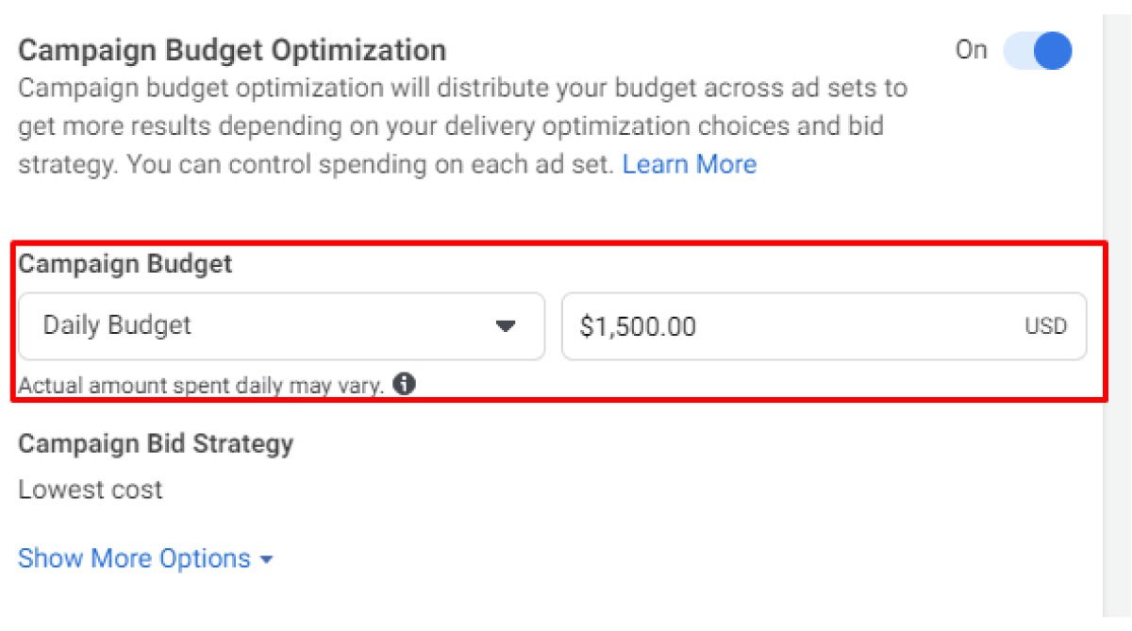Open the Daily Budget type dropdown

(x=281, y=326)
